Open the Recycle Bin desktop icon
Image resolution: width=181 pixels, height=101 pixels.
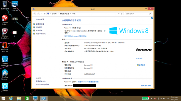point(5,5)
